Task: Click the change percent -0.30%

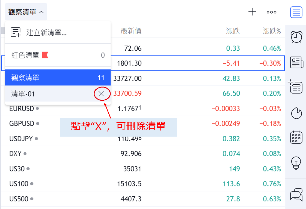Action: tap(270, 63)
